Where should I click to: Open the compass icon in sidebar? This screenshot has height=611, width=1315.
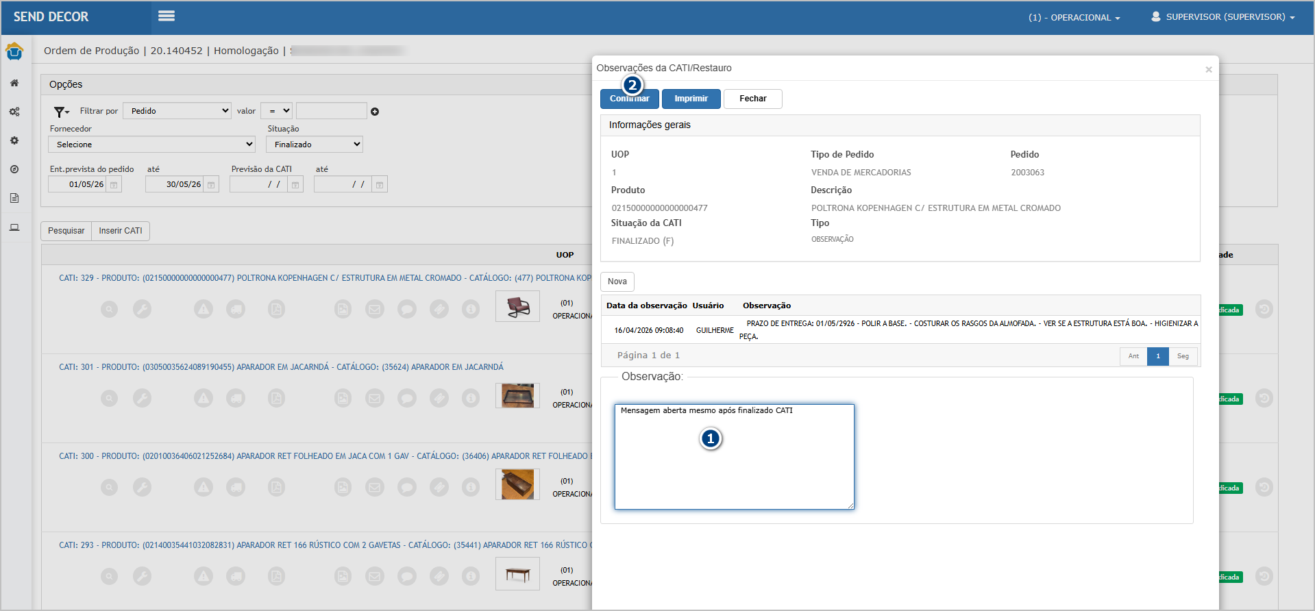click(x=14, y=169)
